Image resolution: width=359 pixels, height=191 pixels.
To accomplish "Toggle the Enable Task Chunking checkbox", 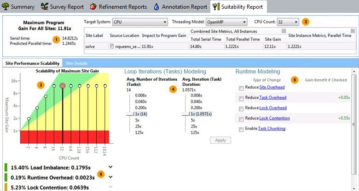I will click(x=242, y=129).
